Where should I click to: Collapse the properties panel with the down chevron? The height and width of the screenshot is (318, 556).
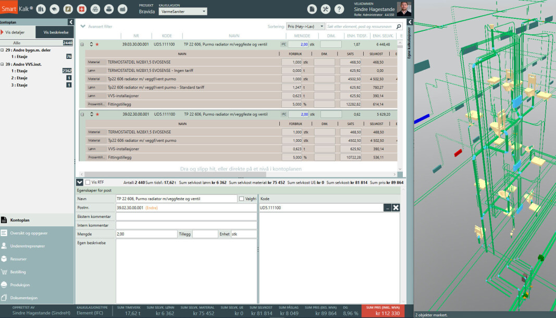point(79,182)
